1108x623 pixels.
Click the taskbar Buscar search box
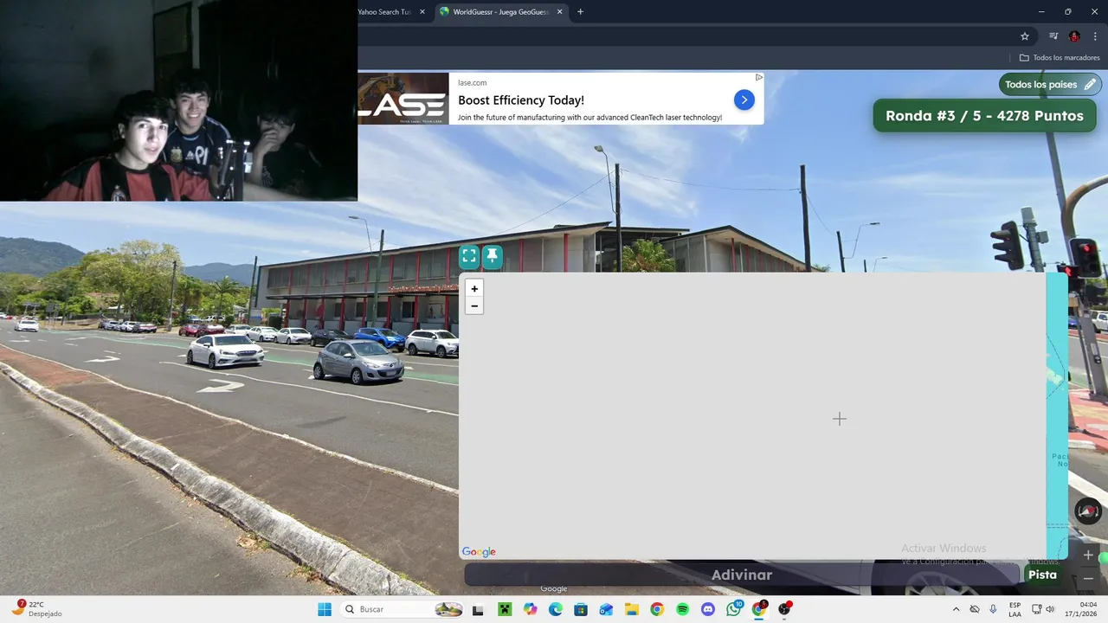click(403, 609)
